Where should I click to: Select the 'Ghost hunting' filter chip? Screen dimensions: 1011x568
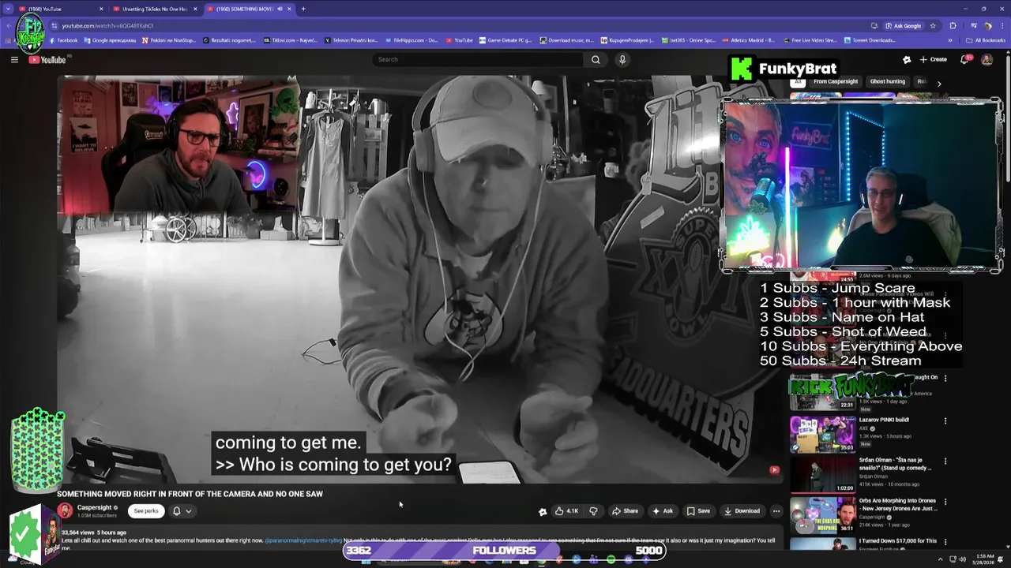click(x=888, y=81)
